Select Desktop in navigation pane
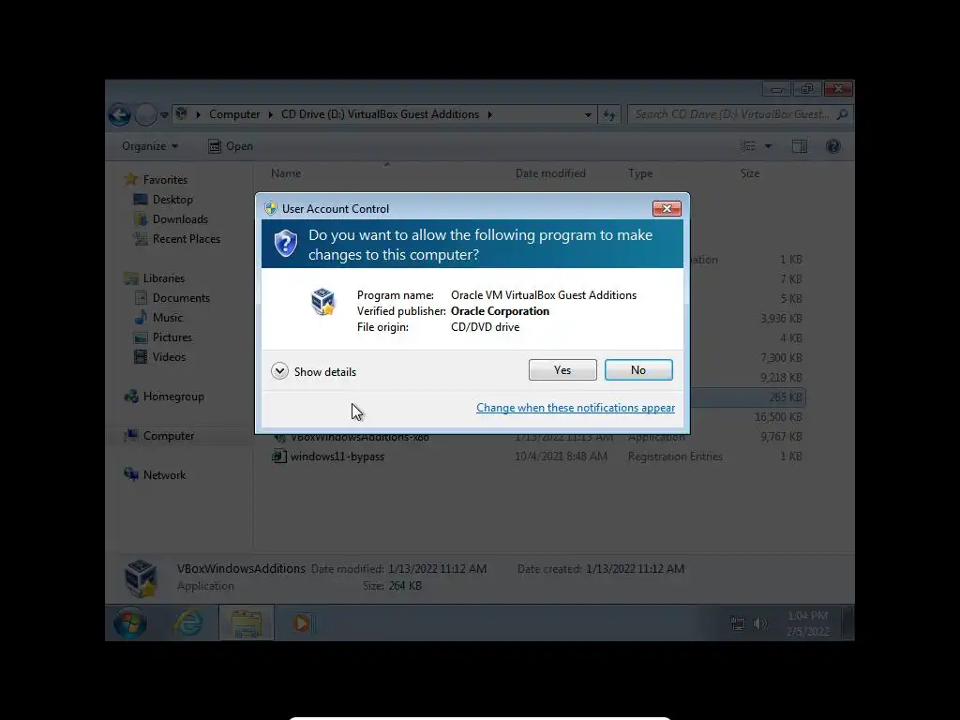This screenshot has width=960, height=720. (x=172, y=200)
